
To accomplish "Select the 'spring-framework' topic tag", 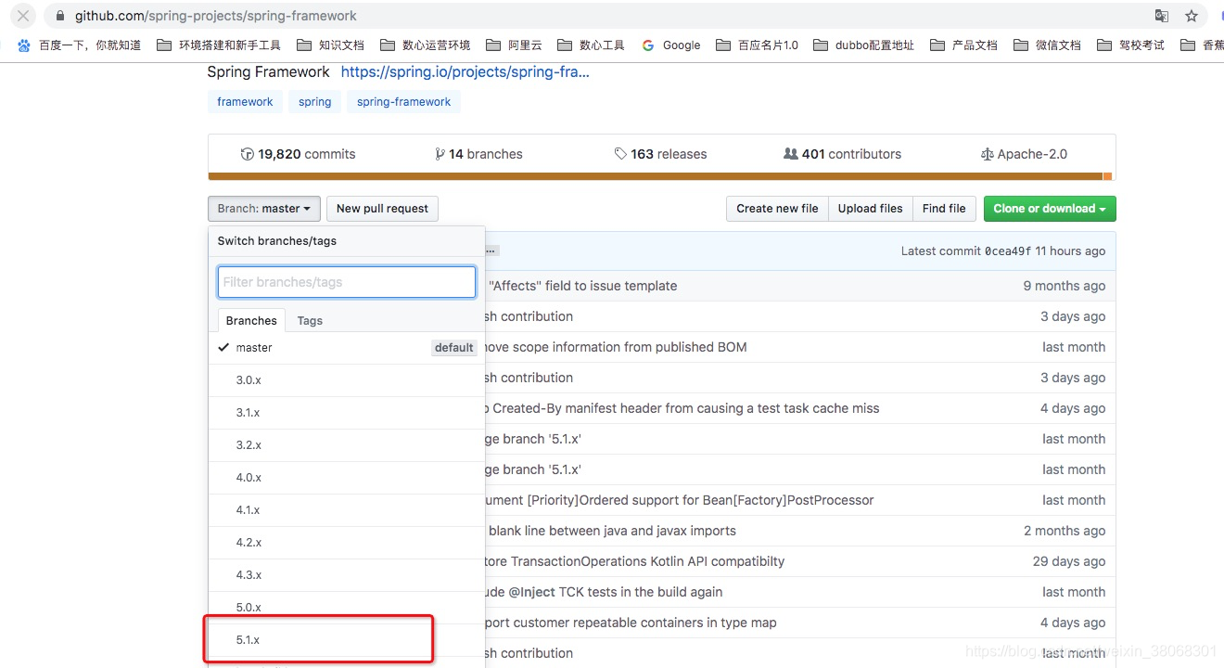I will (403, 102).
